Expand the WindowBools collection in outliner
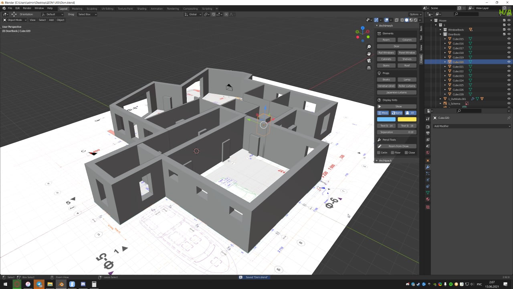The image size is (513, 289). pos(440,30)
